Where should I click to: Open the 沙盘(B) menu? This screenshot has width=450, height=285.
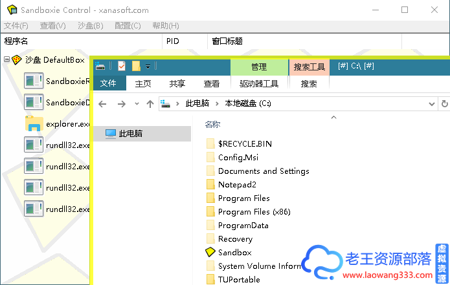tap(90, 26)
